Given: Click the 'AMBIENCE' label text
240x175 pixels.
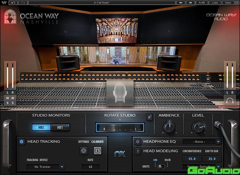Looking at the screenshot, I should pyautogui.click(x=169, y=115).
